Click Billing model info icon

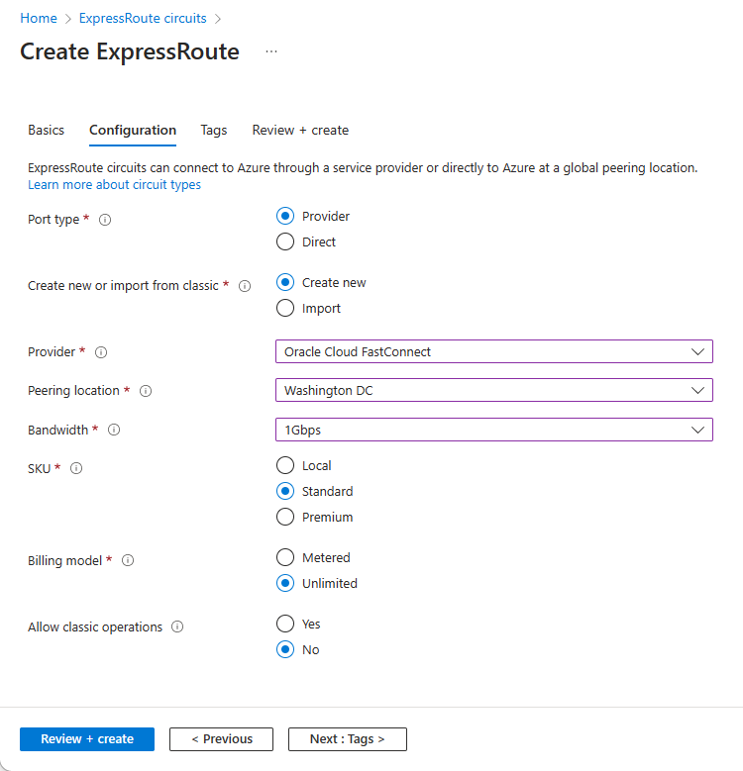coord(128,560)
